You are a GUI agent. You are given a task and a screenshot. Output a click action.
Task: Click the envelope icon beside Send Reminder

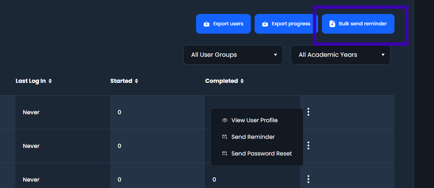(x=225, y=137)
